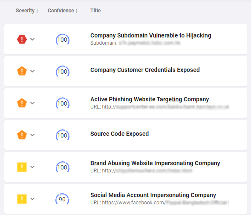Click orange severity icon for Active Phishing row
The width and height of the screenshot is (251, 215).
pyautogui.click(x=22, y=103)
